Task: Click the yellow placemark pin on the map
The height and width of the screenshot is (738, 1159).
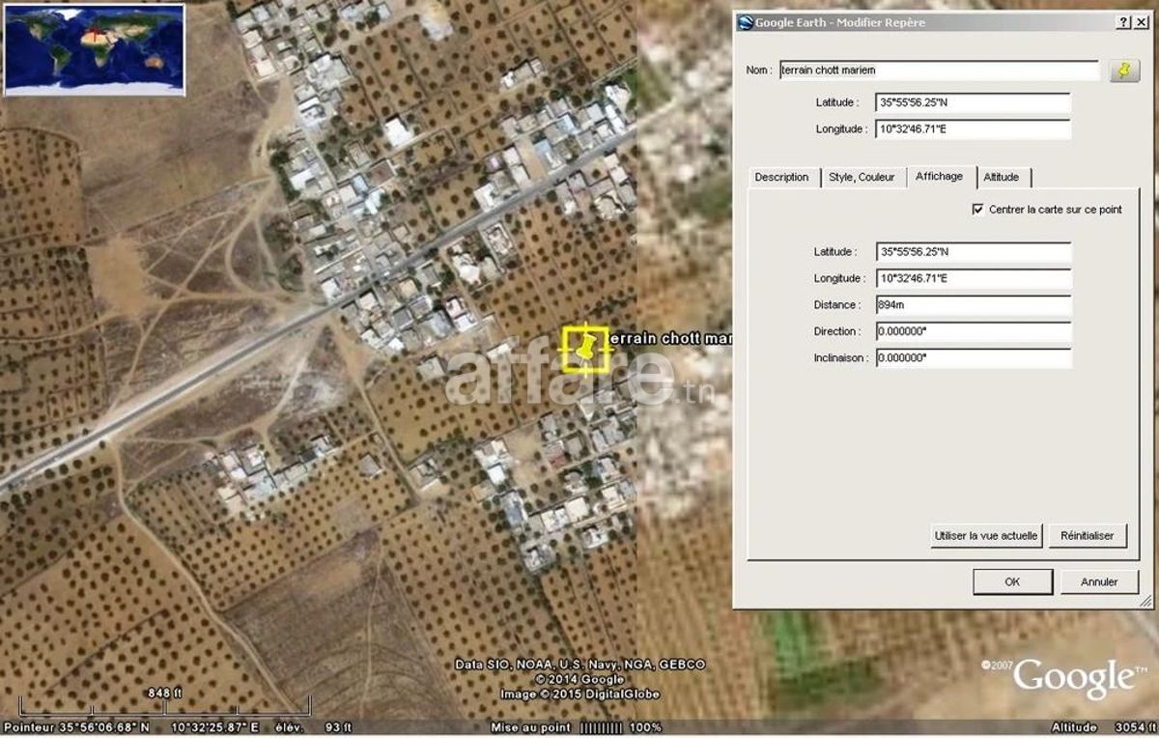Action: 585,350
